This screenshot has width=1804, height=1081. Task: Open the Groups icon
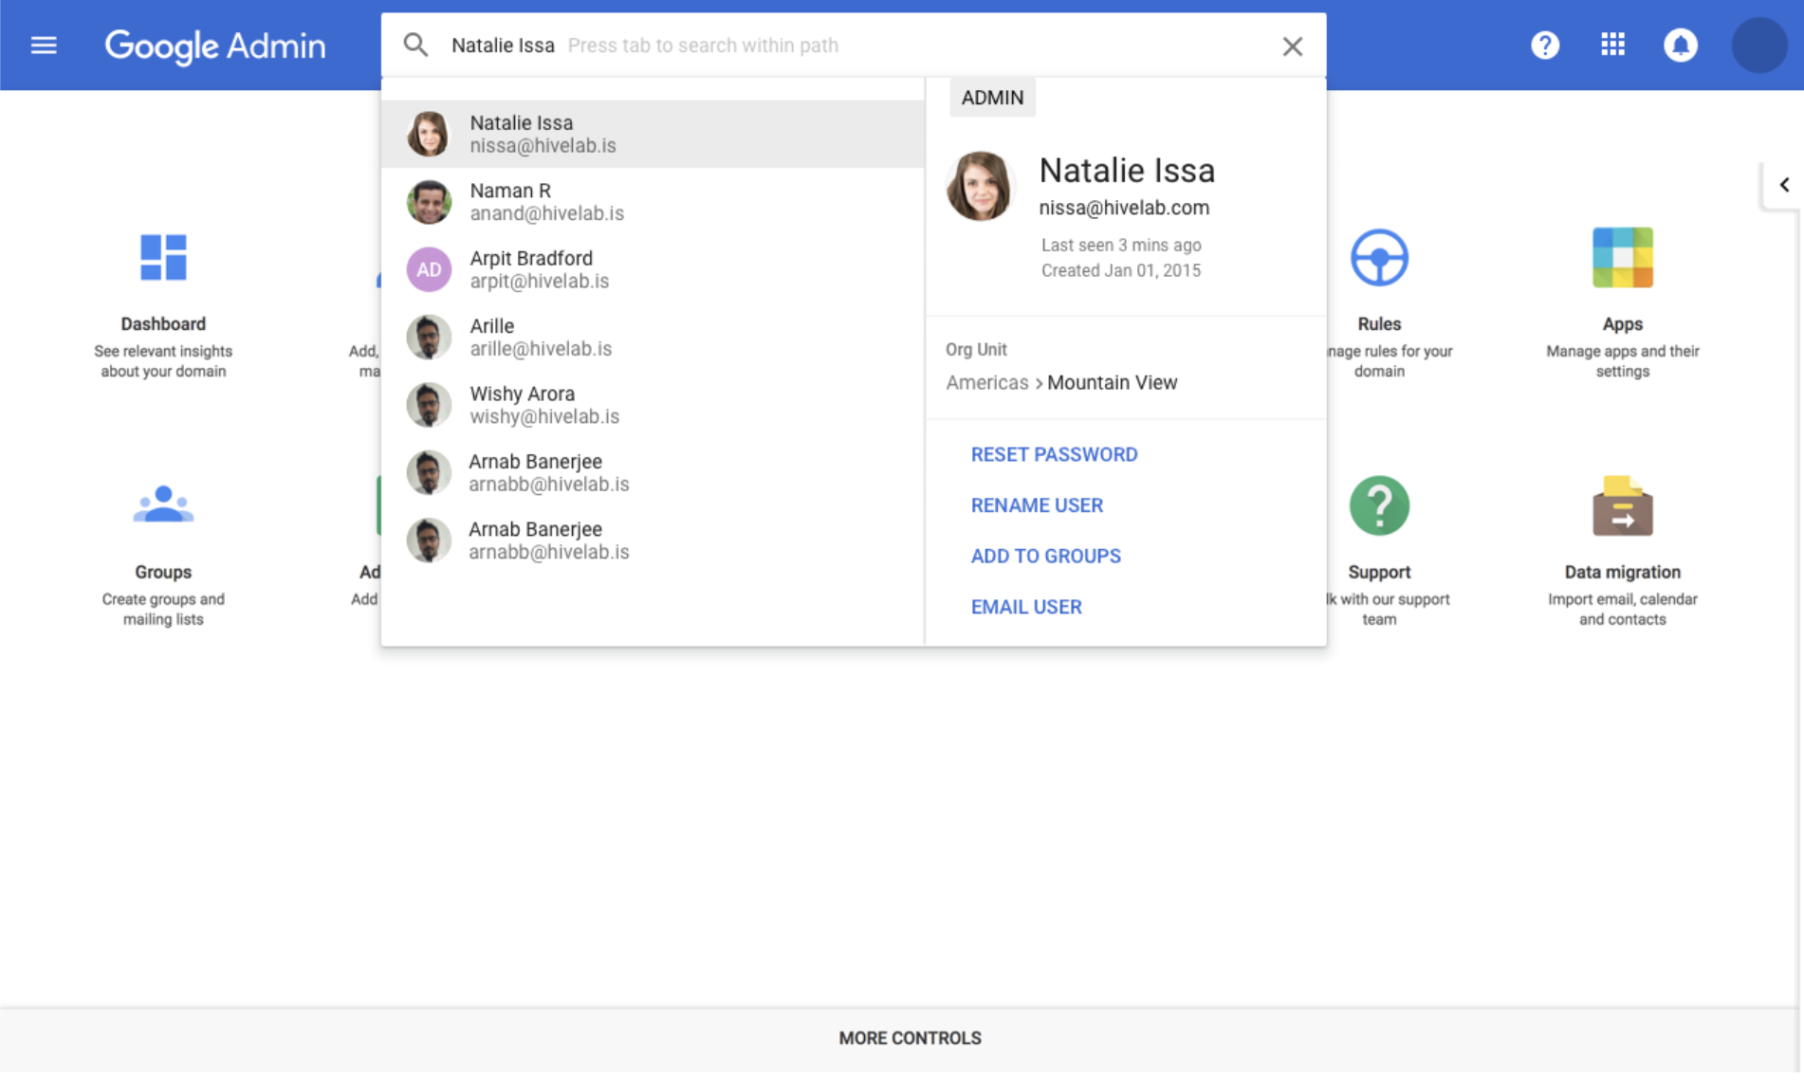coord(163,504)
